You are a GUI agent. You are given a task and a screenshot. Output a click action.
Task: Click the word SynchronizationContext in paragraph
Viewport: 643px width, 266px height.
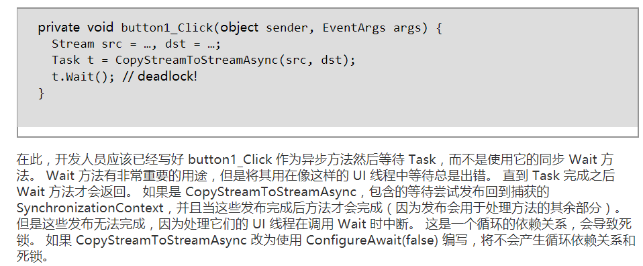click(x=90, y=208)
